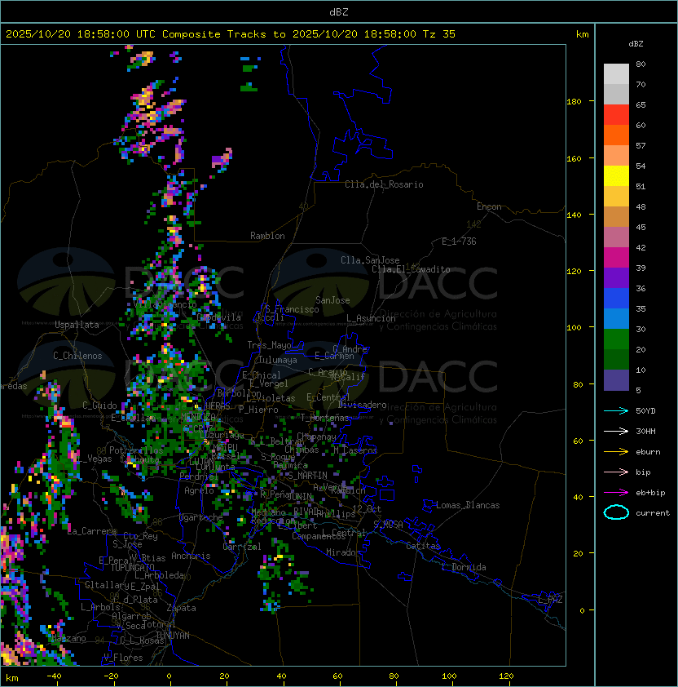Click the Mirador map label
The image size is (678, 687).
tap(343, 552)
